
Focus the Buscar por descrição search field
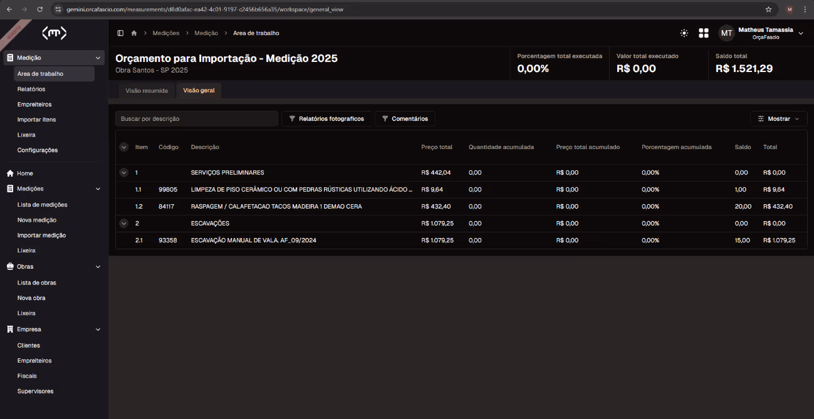[x=197, y=118]
